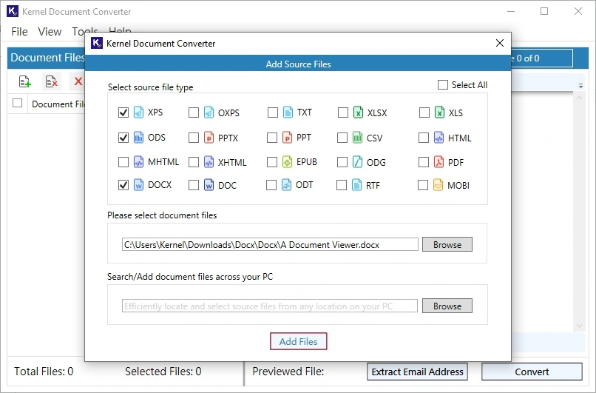The width and height of the screenshot is (596, 393).
Task: Check the EPUB checkbox
Action: [x=272, y=162]
